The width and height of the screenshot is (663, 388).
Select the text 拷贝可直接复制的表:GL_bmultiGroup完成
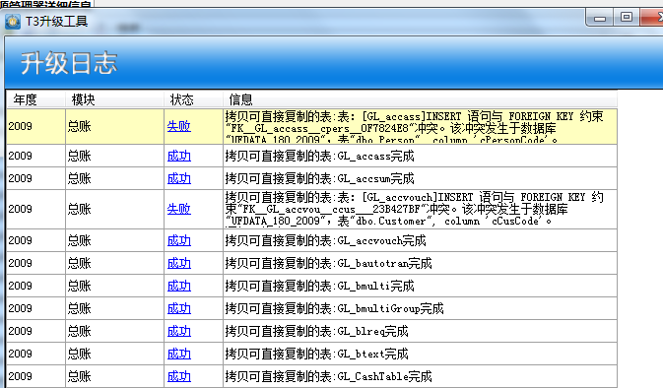coord(335,308)
